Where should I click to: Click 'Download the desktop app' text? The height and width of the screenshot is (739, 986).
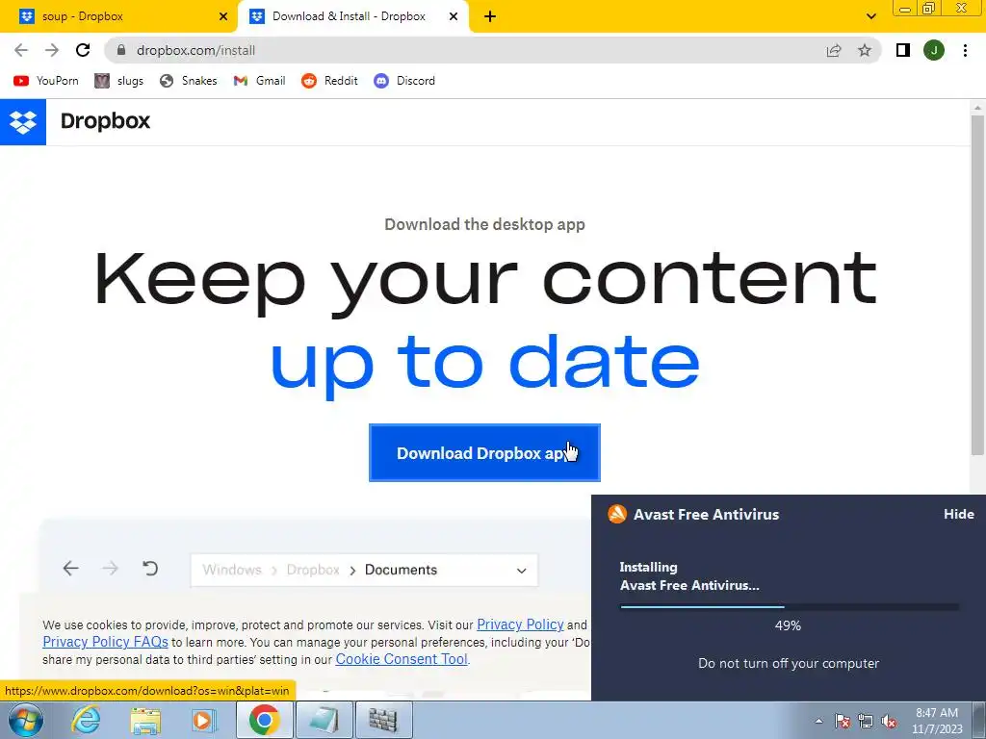pyautogui.click(x=485, y=224)
